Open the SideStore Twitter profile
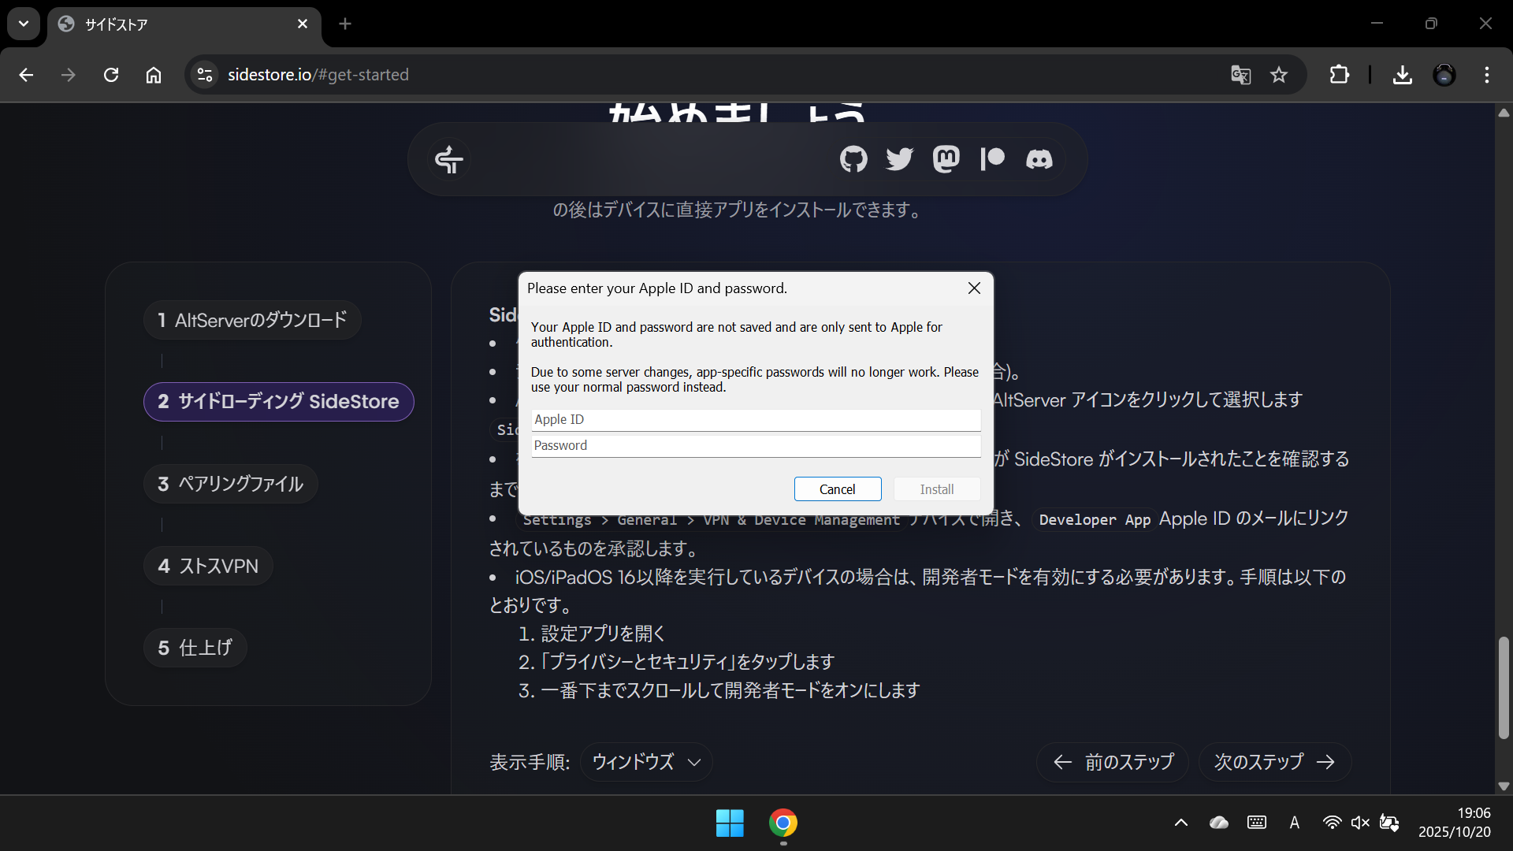 [x=899, y=159]
